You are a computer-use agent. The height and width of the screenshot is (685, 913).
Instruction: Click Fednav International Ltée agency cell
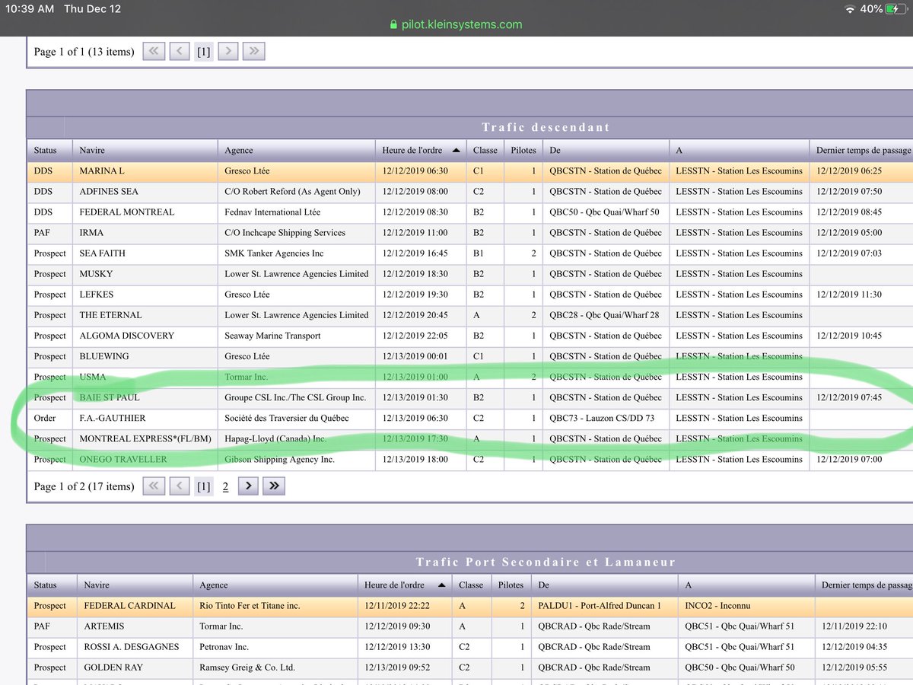tap(297, 212)
